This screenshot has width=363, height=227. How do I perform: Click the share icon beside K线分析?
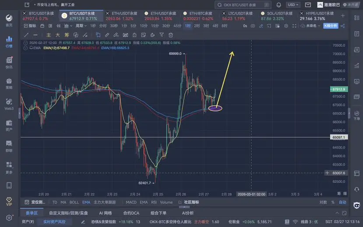tap(342, 26)
